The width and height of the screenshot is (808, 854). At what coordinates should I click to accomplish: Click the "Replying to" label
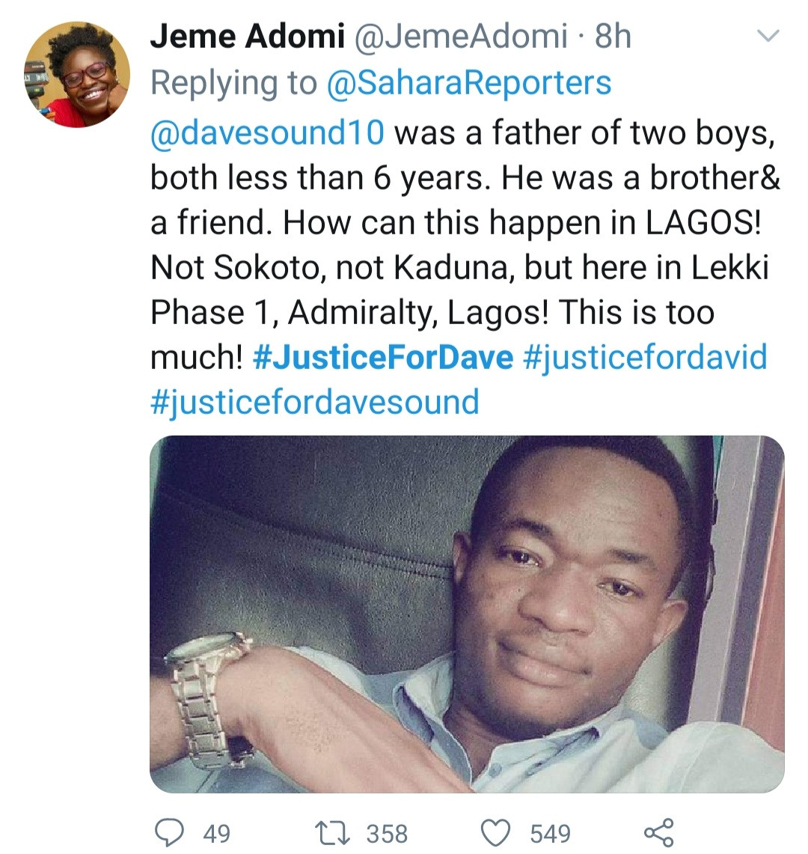233,82
